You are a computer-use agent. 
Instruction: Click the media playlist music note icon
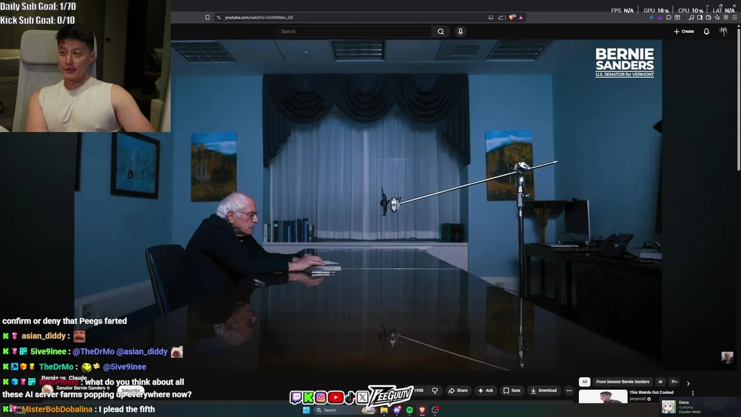(691, 17)
